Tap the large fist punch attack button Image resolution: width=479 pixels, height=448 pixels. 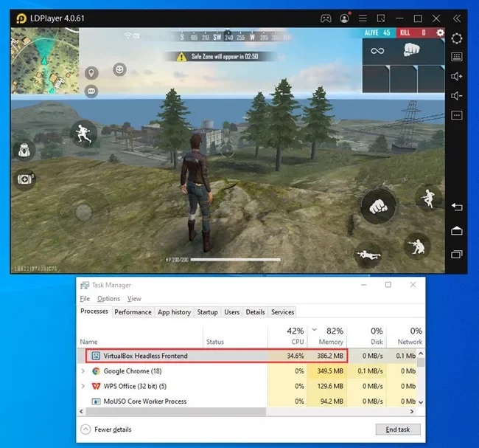(378, 207)
